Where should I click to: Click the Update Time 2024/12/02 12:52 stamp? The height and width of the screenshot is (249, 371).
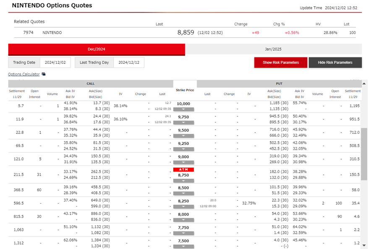pyautogui.click(x=329, y=8)
